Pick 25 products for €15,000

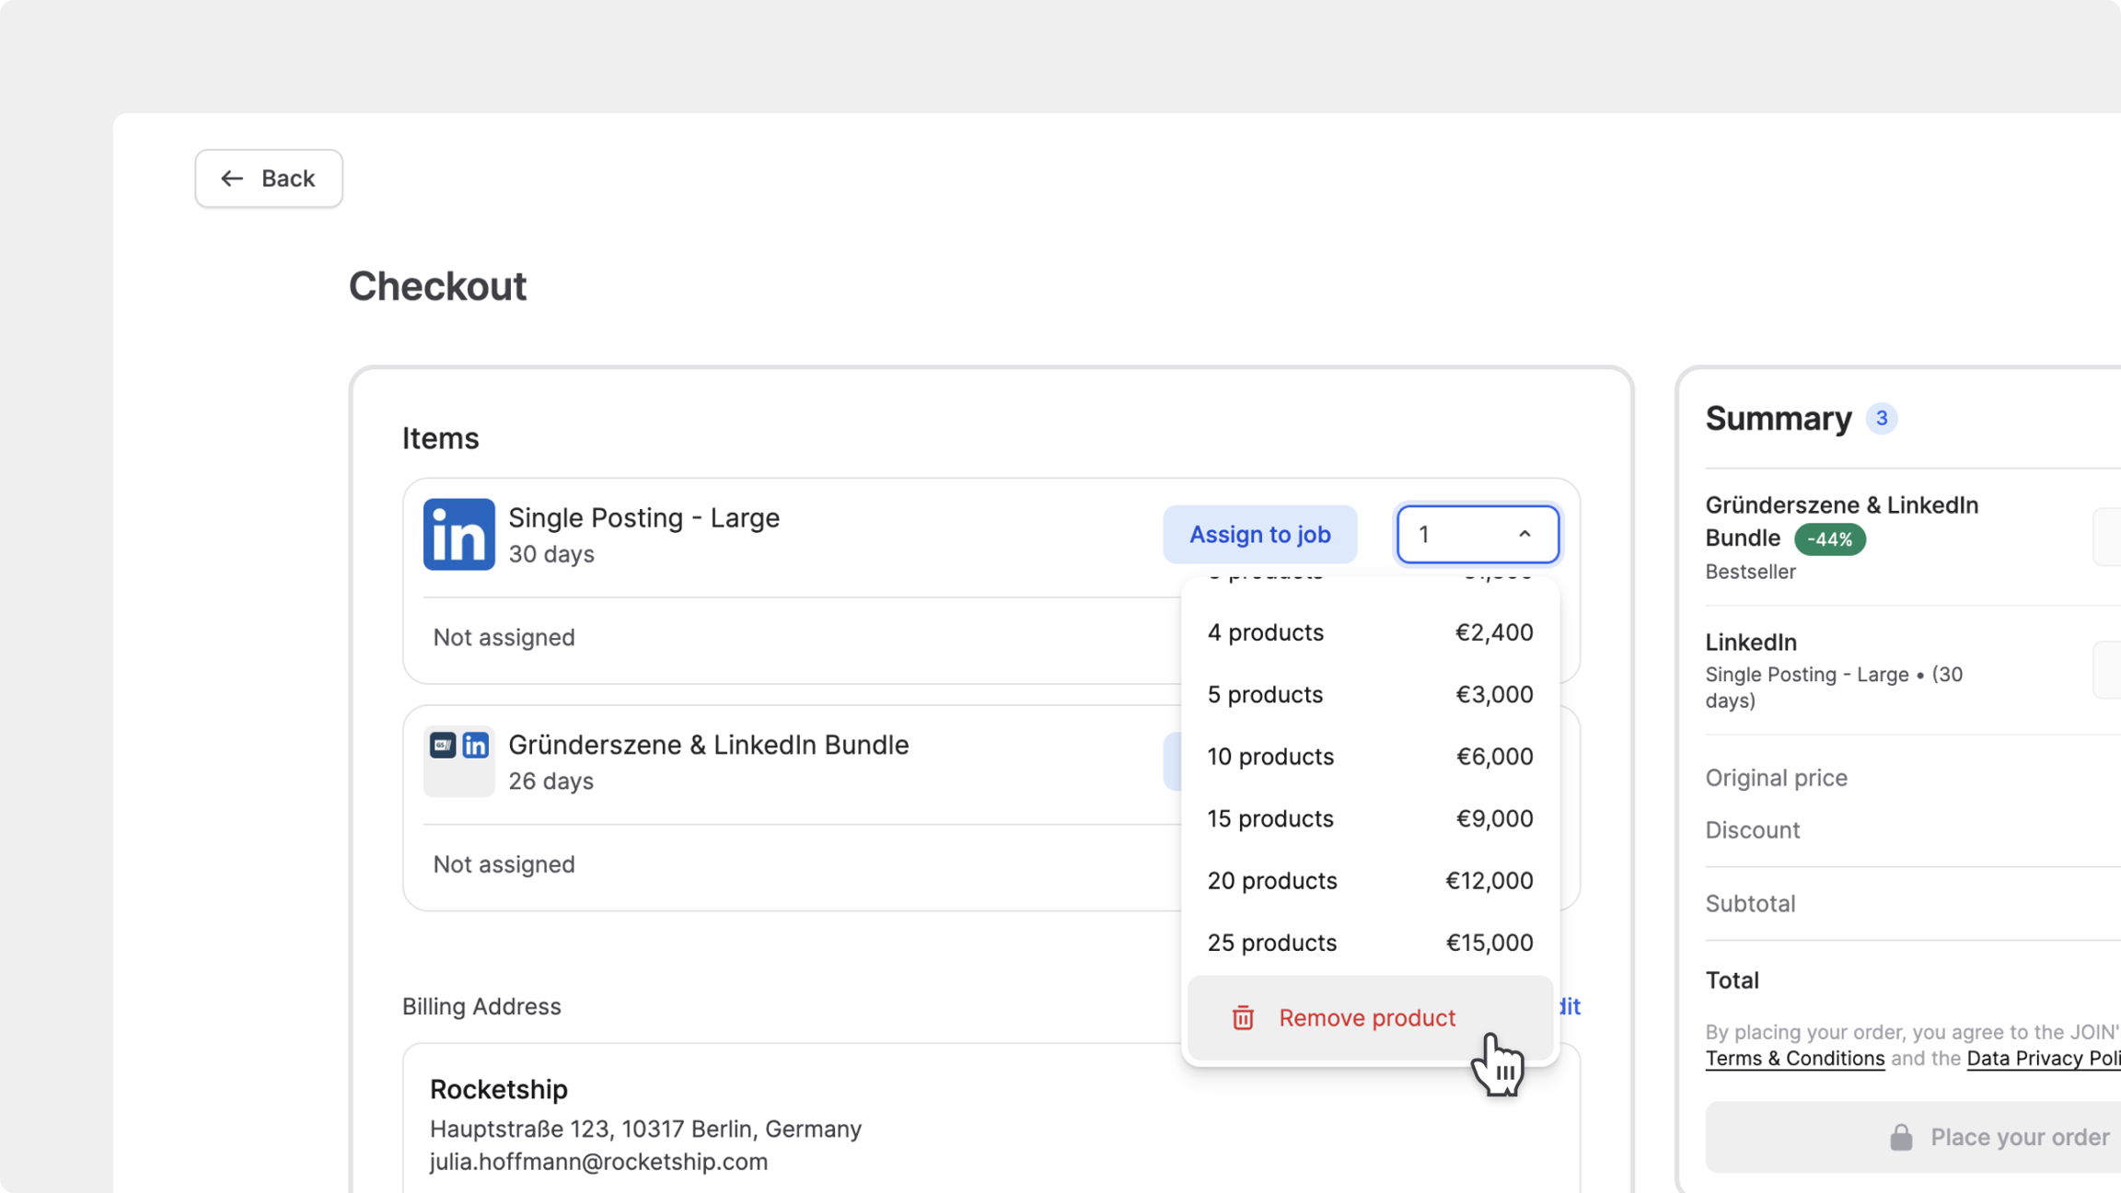(x=1370, y=943)
